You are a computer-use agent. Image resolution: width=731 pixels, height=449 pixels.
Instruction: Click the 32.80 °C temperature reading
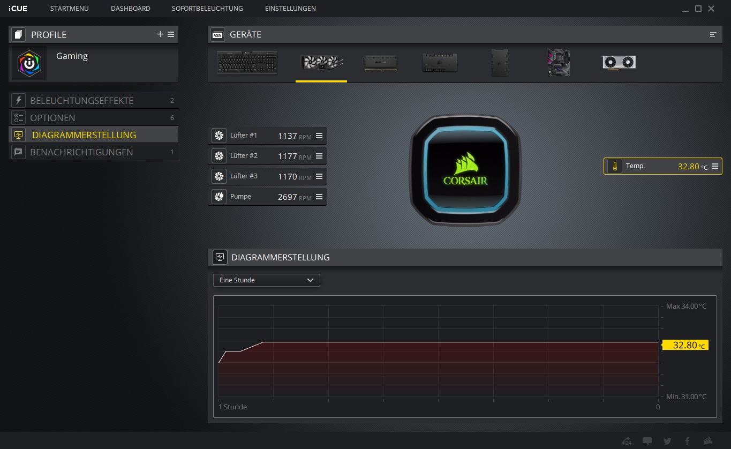(x=692, y=167)
